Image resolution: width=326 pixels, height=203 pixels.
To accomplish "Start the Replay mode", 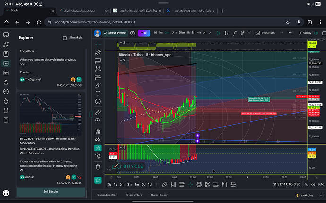I will click(x=305, y=33).
